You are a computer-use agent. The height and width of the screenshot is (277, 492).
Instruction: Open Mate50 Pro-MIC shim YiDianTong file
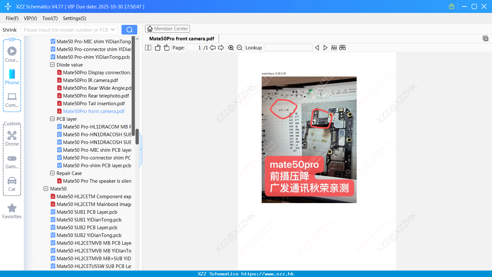pyautogui.click(x=94, y=41)
